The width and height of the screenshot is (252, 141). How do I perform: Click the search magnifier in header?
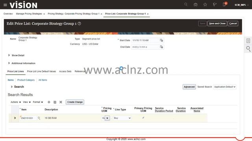(x=186, y=4)
